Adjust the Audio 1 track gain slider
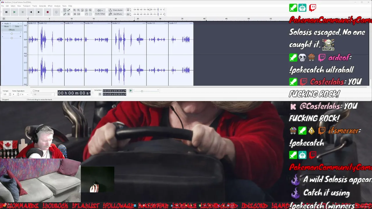372x209 pixels. coord(12,34)
